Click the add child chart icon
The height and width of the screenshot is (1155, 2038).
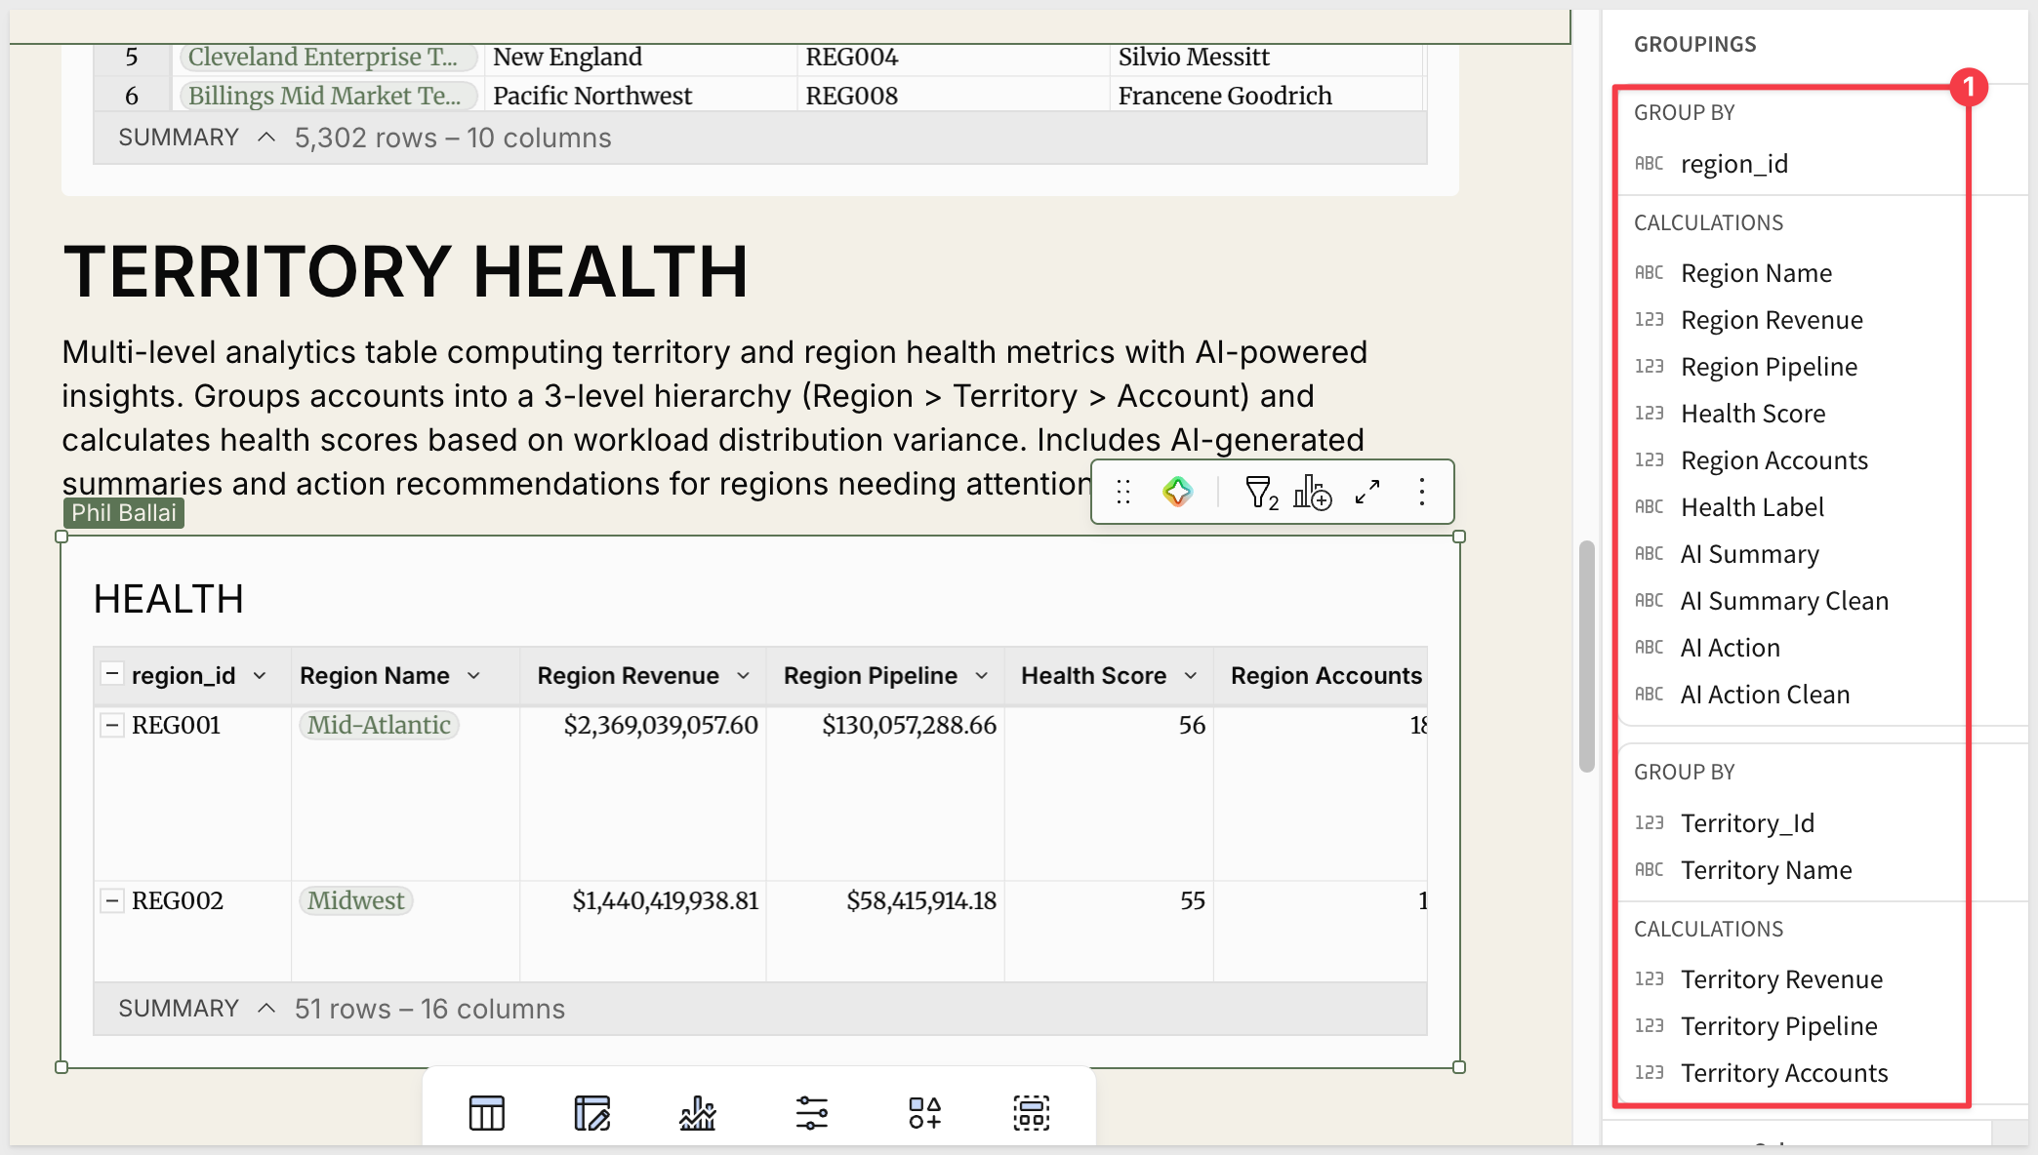[1312, 493]
